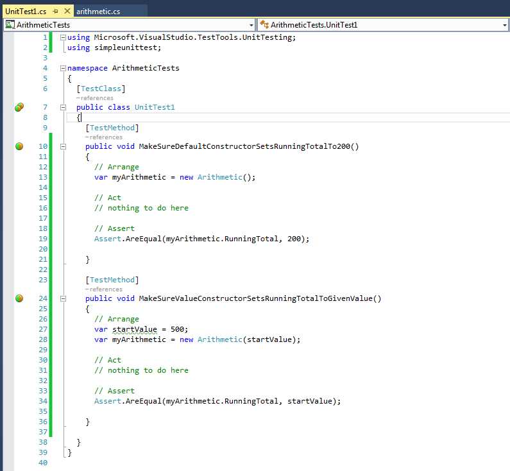Screen dimensions: 510x471
Task: Click the ArithmeticTests project icon in navigation bar
Action: coord(10,25)
